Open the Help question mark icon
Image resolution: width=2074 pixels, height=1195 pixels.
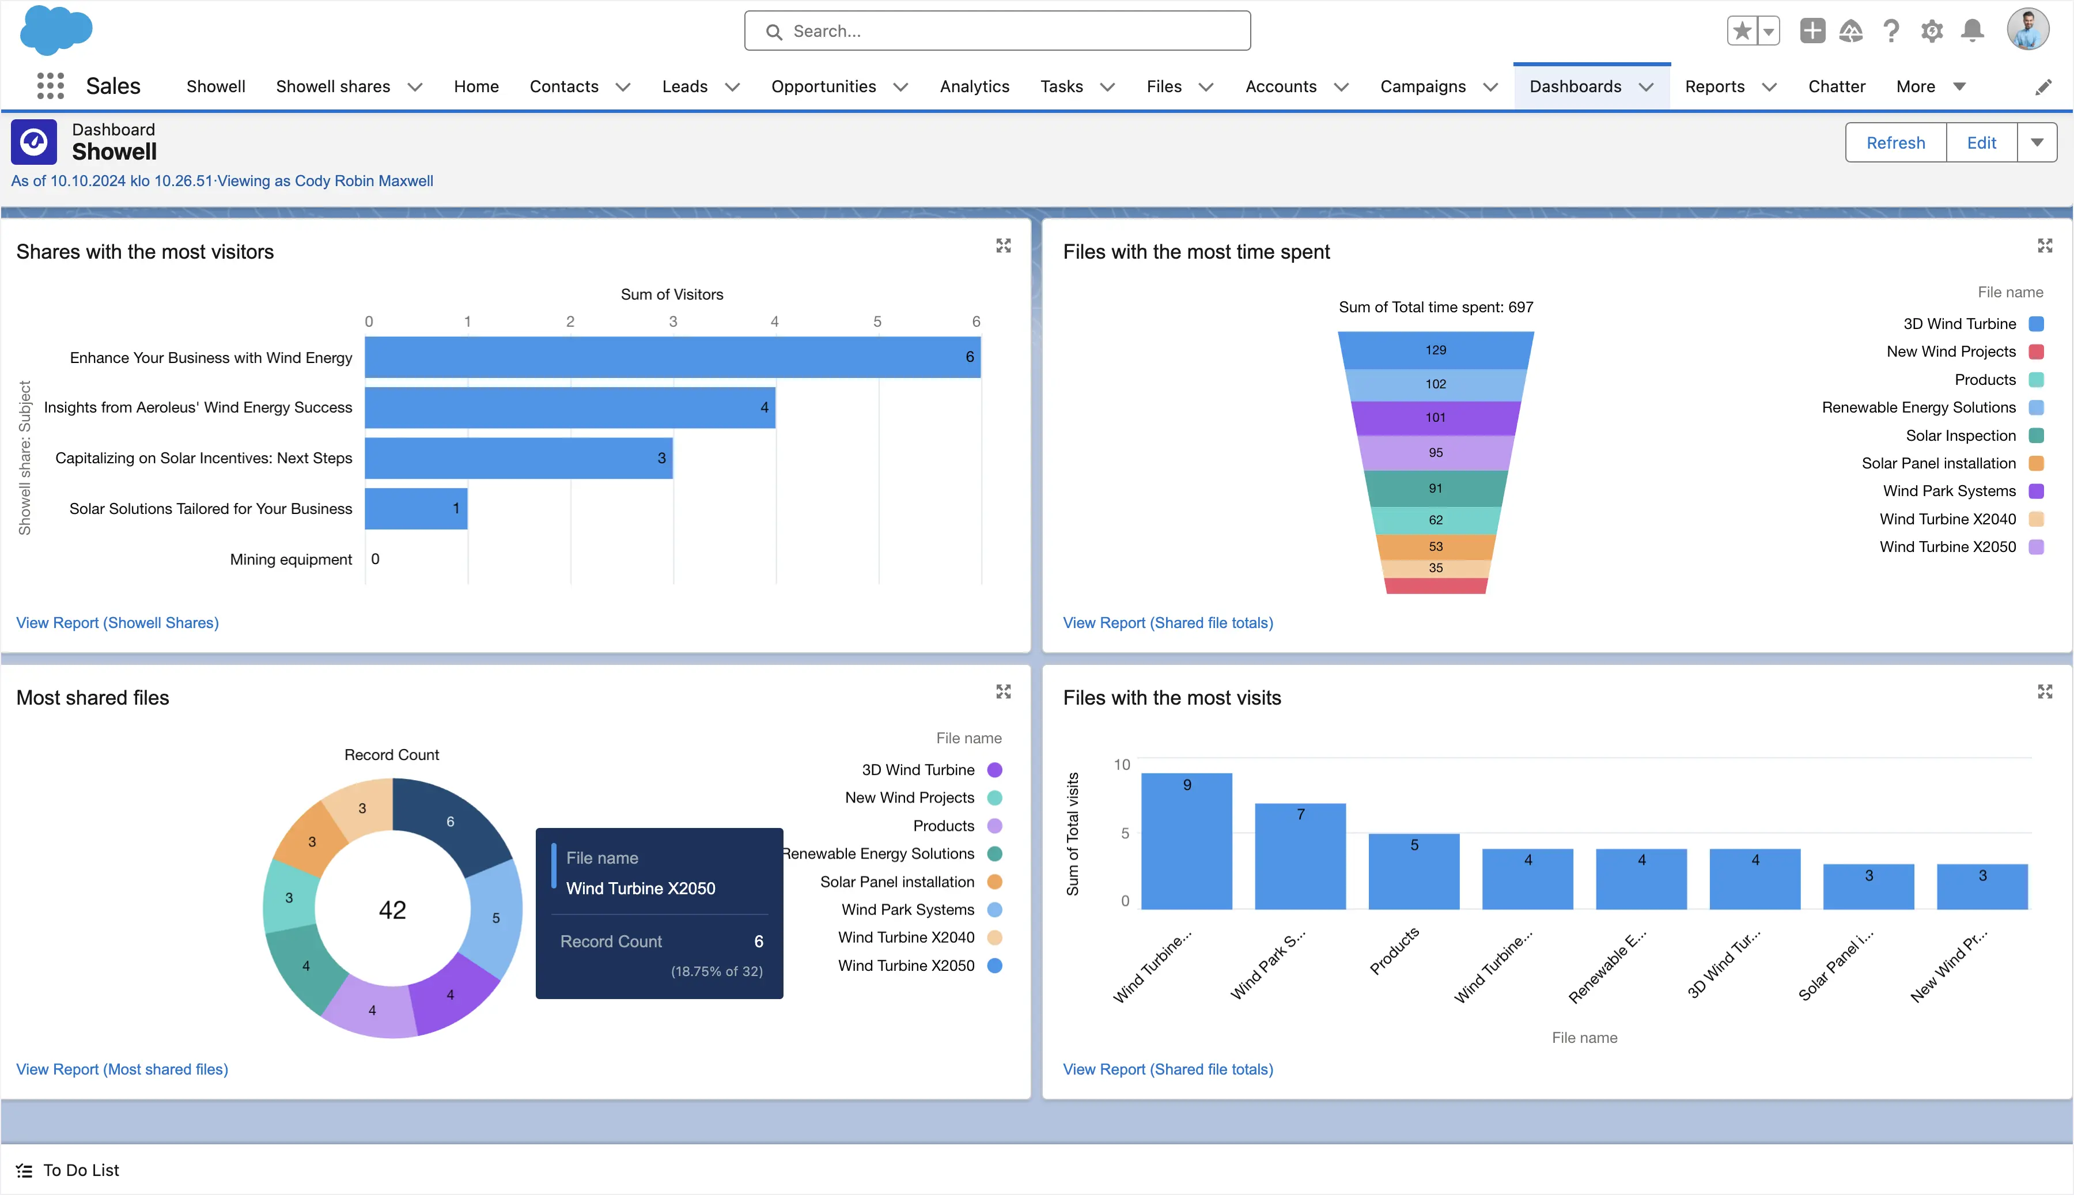[1891, 31]
